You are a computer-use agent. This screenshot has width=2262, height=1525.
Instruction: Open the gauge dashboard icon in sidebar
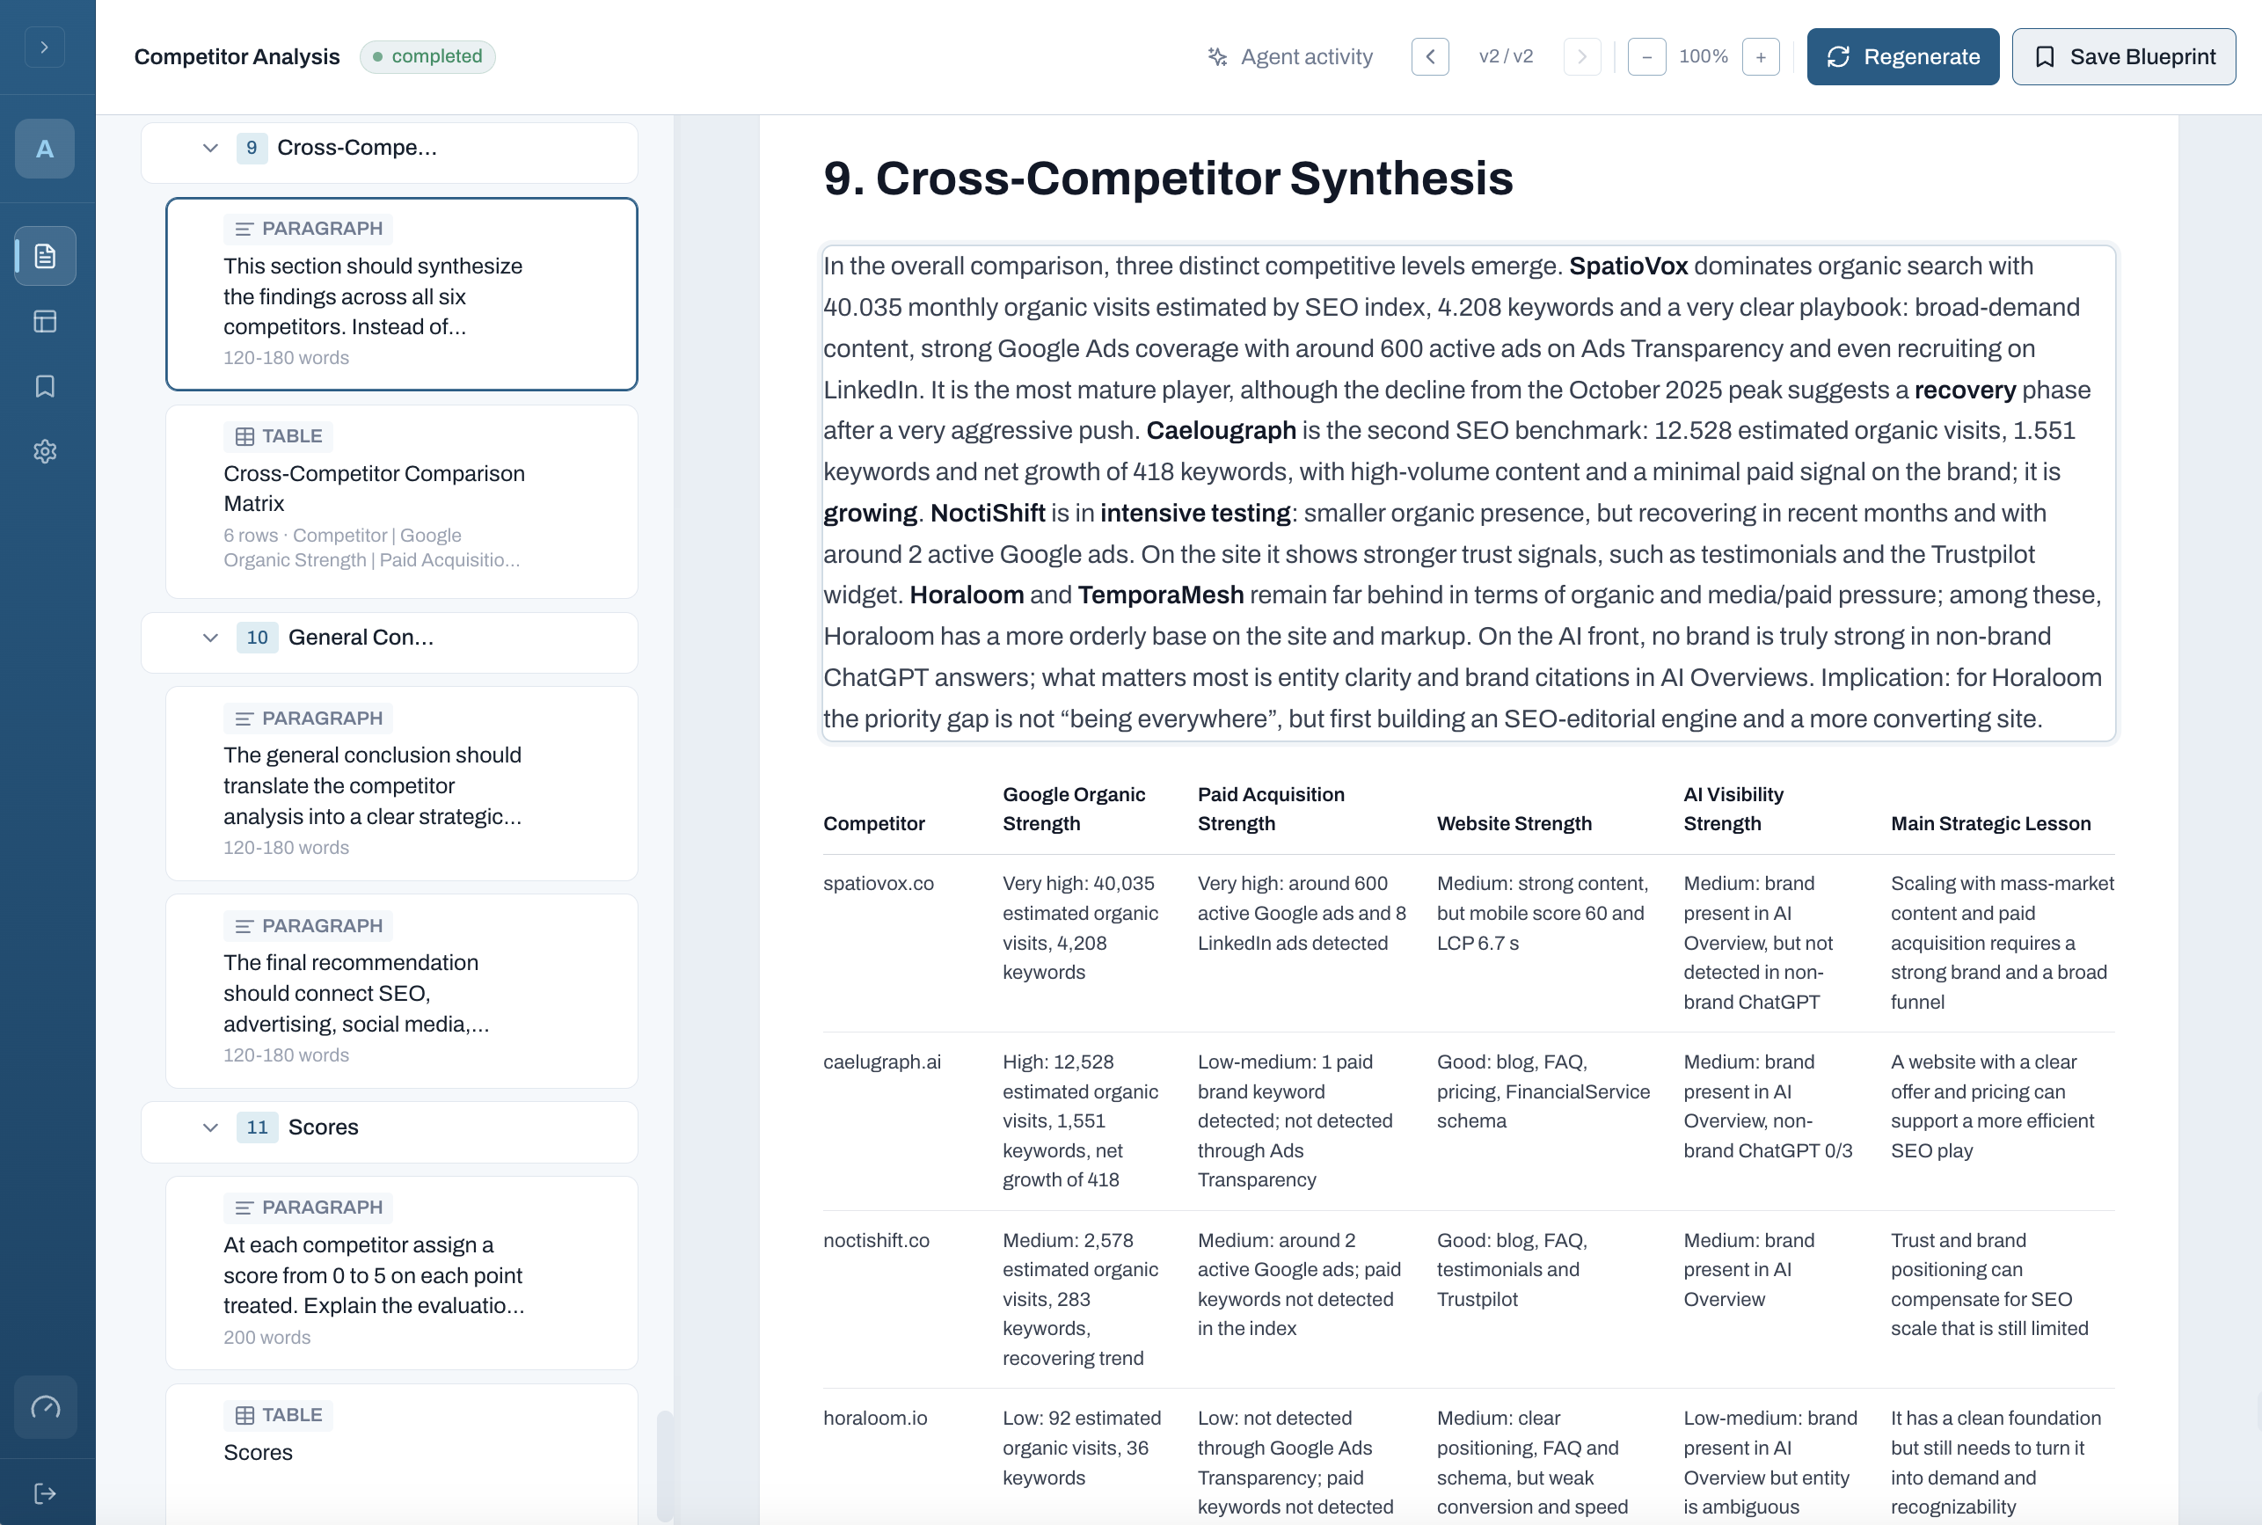[x=46, y=1406]
